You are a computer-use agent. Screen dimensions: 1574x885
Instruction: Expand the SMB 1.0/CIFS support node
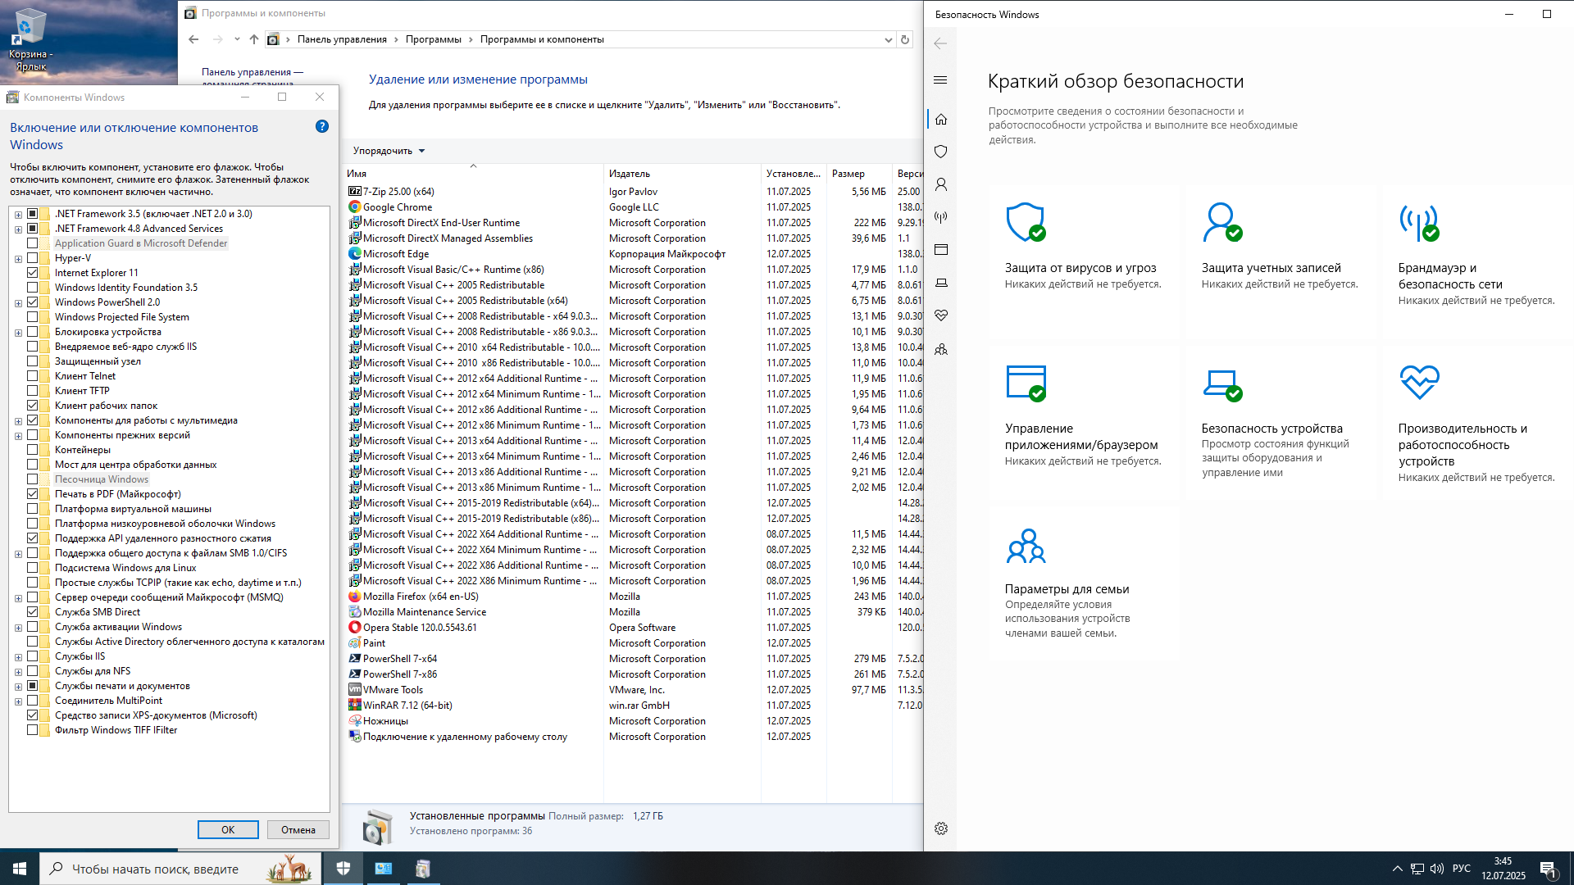[x=18, y=553]
